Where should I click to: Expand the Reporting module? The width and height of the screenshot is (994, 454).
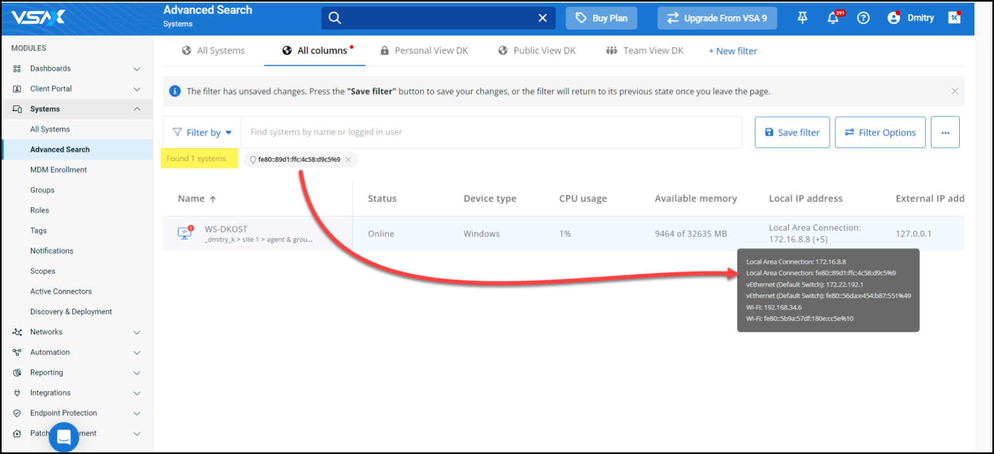coord(137,373)
